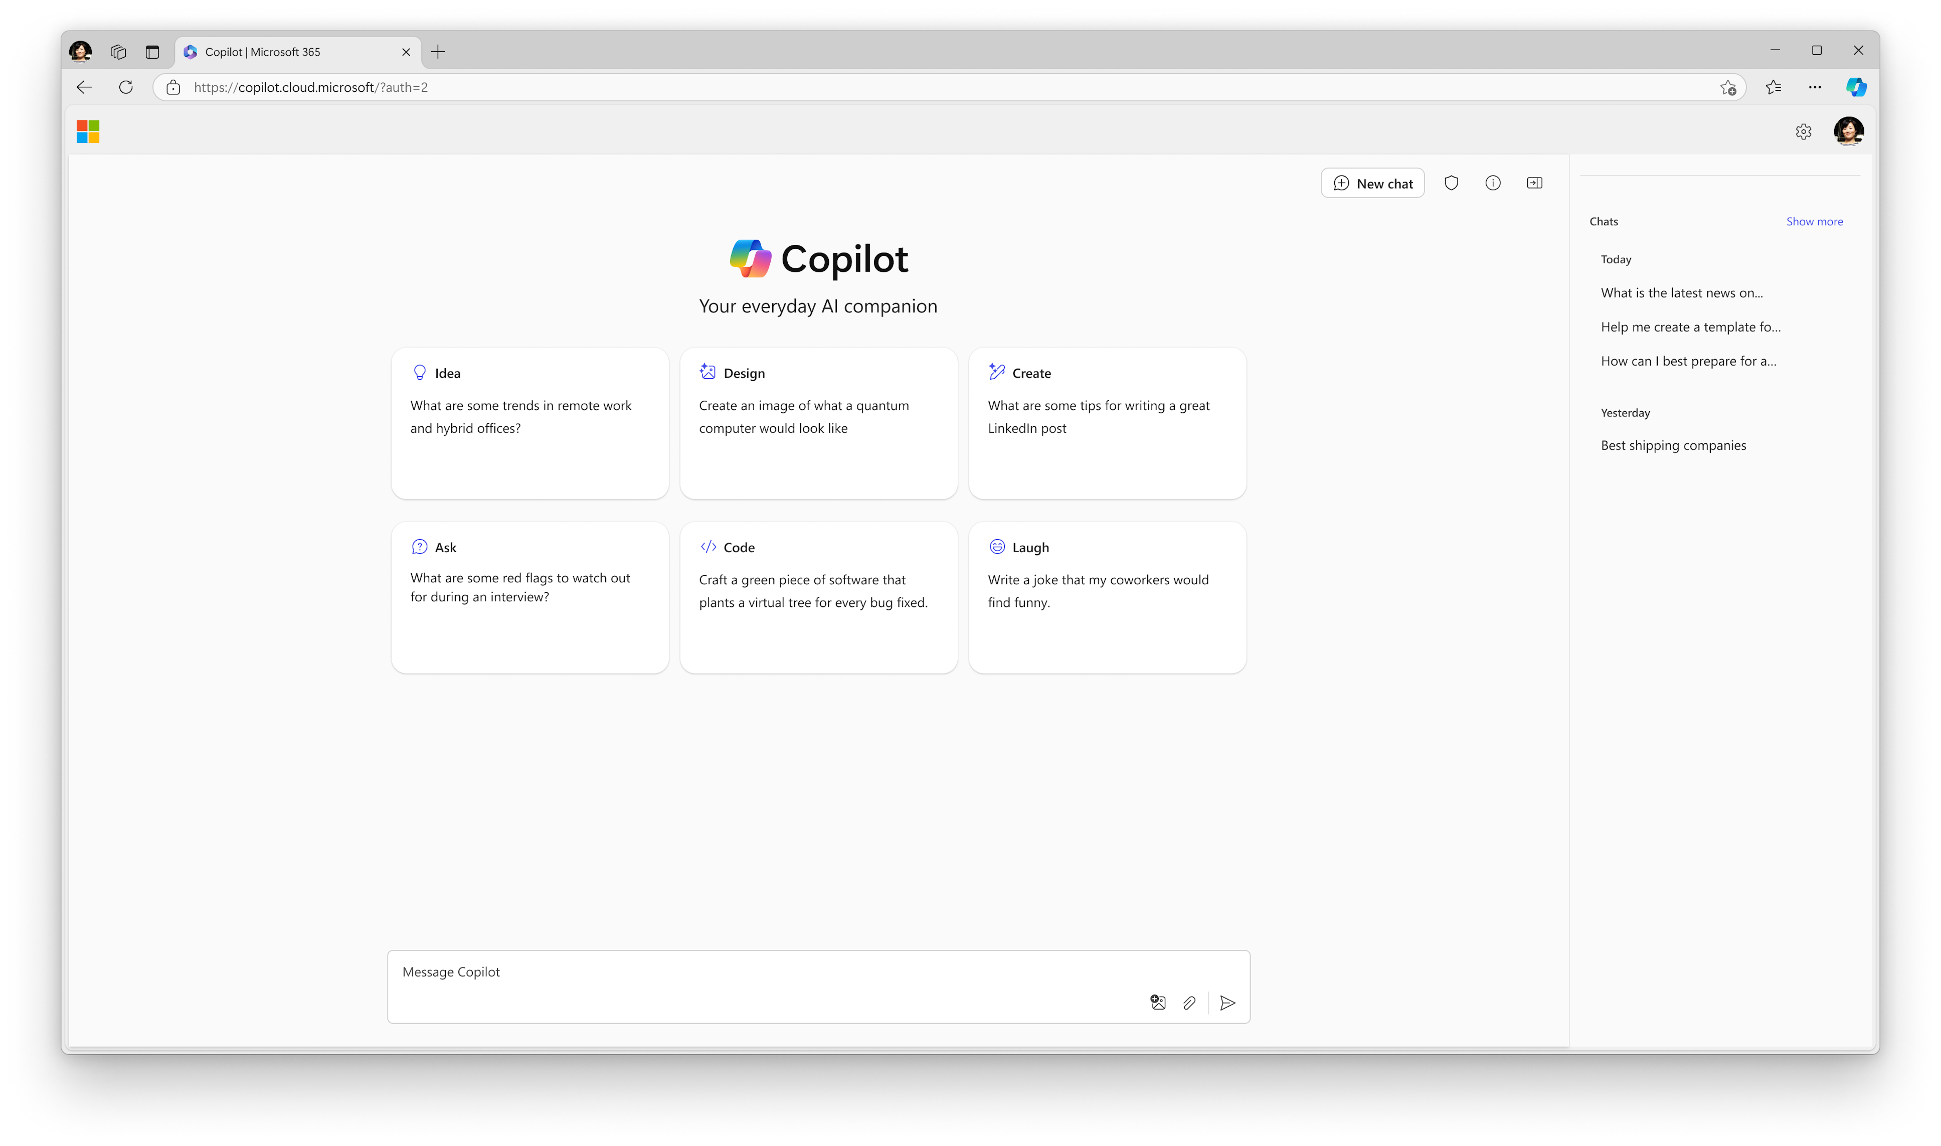Click the image attachment icon
This screenshot has width=1941, height=1146.
pos(1158,1002)
